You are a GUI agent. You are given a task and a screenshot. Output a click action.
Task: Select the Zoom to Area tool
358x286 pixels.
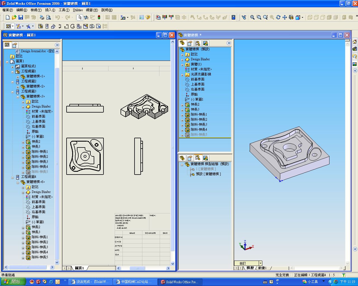click(x=259, y=17)
